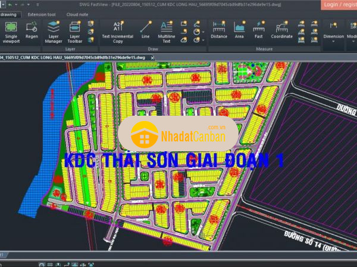The image size is (357, 267).
Task: Open the Cloud note tab
Action: (x=77, y=14)
